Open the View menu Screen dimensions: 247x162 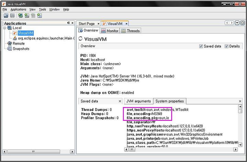click(33, 10)
